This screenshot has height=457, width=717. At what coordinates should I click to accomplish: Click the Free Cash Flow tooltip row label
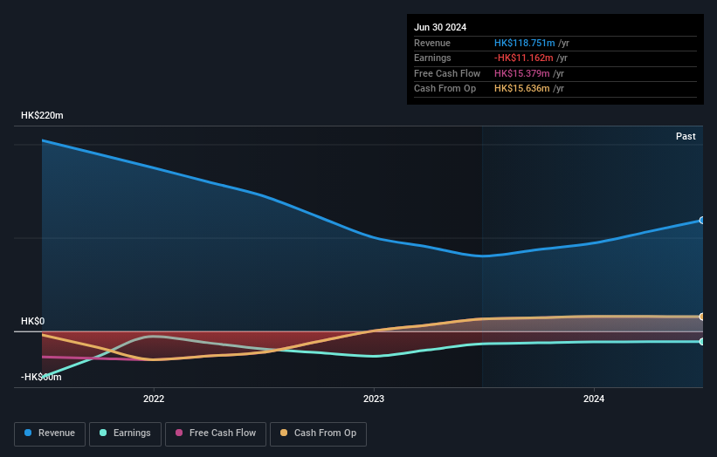pyautogui.click(x=447, y=73)
